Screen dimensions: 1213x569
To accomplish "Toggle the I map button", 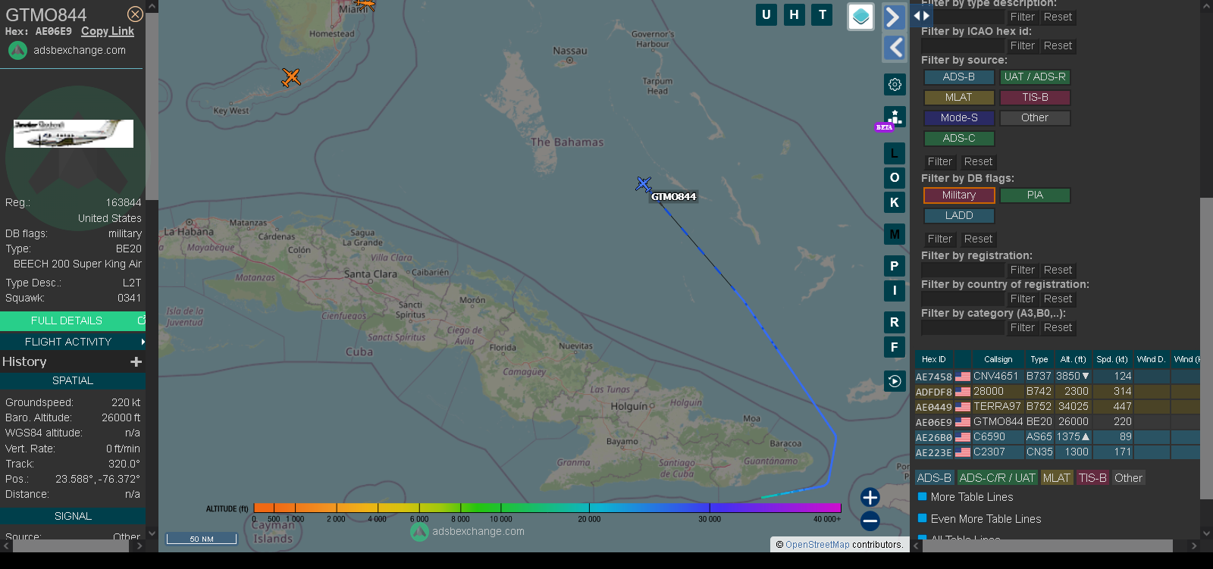I will [x=895, y=290].
